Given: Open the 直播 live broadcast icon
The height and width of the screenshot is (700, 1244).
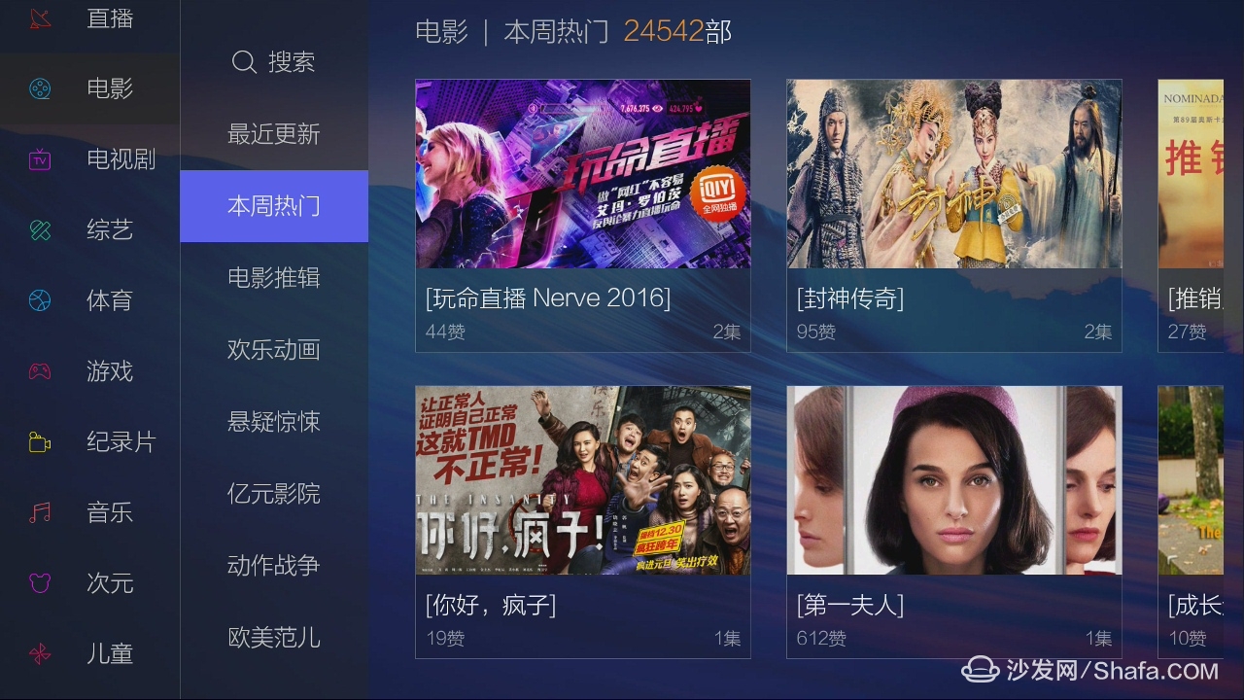Looking at the screenshot, I should pos(40,17).
